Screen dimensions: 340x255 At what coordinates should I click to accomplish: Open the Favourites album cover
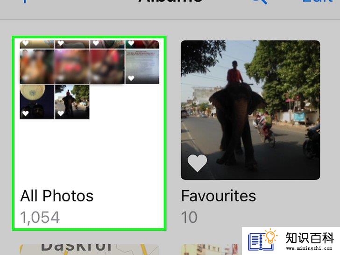[x=250, y=110]
